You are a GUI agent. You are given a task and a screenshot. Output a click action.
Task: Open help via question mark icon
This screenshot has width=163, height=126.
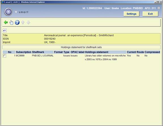(x=17, y=23)
